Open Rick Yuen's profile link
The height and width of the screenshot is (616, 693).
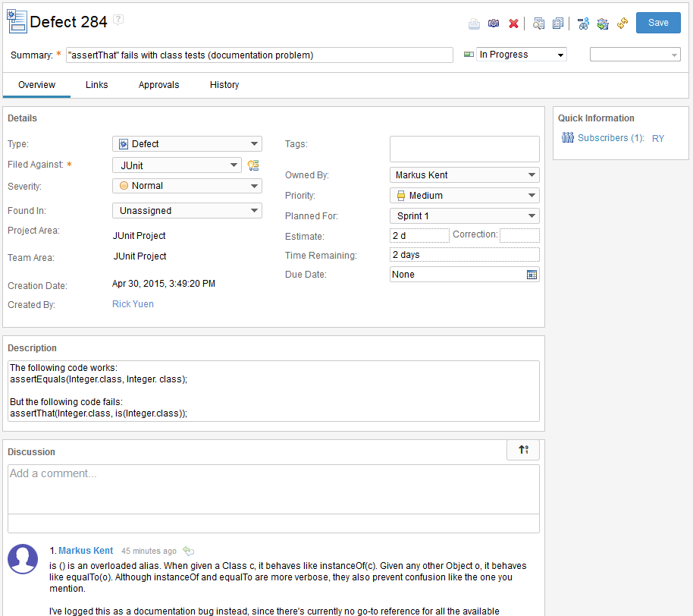click(x=132, y=303)
